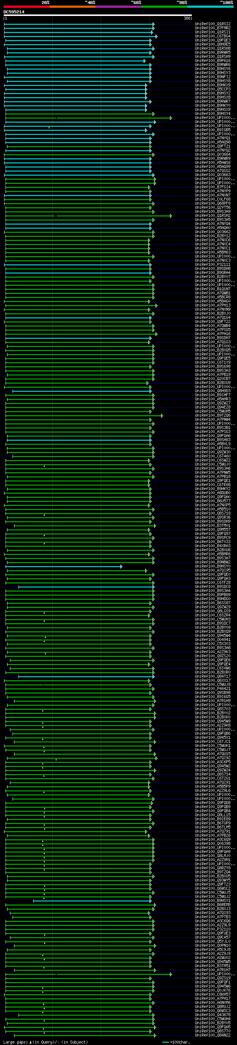The image size is (237, 1045).
Task: Select label UniRef100_B9HKX9
Action: click(213, 85)
